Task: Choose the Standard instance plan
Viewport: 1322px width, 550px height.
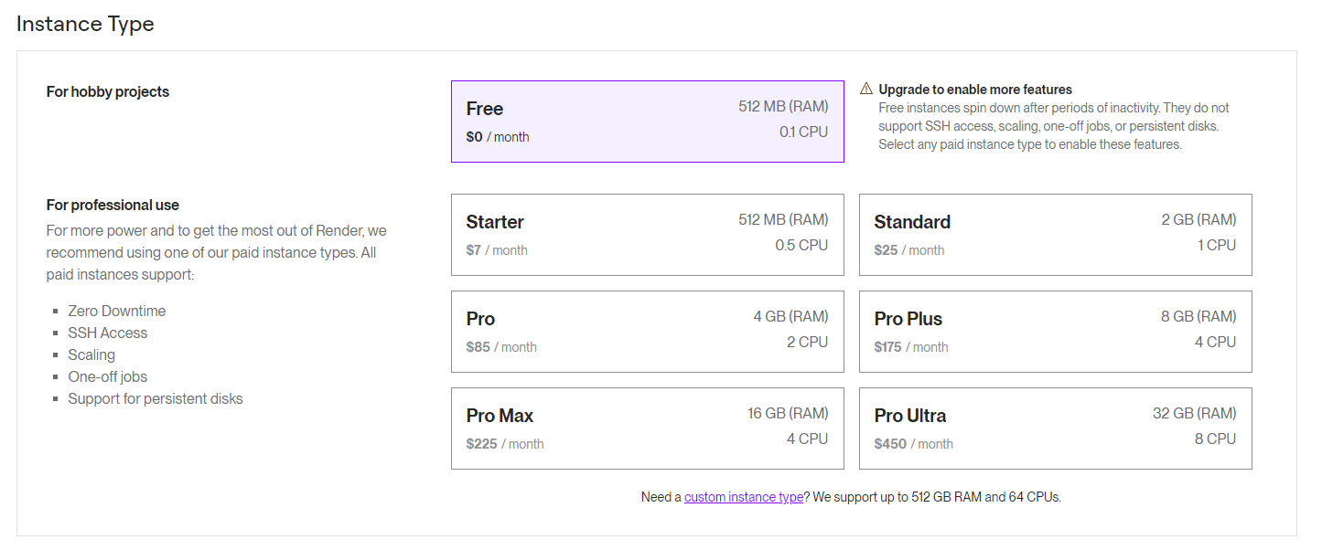Action: (1055, 235)
